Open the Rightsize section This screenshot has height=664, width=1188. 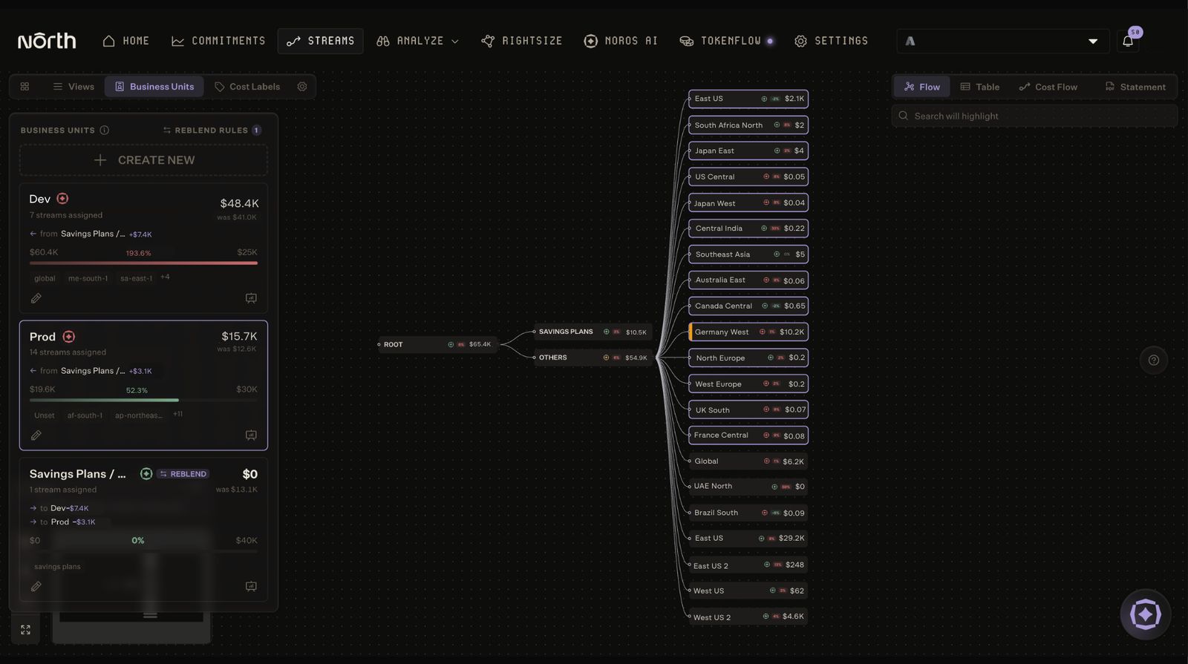pyautogui.click(x=522, y=41)
